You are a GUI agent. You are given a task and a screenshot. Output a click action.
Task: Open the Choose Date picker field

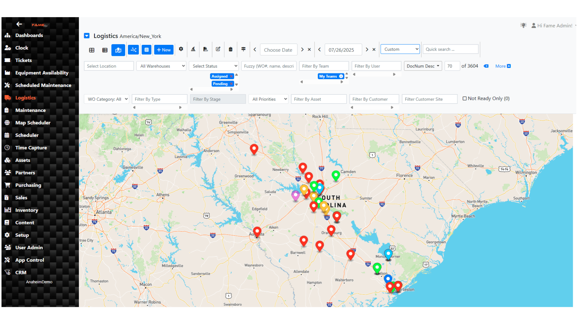[278, 50]
